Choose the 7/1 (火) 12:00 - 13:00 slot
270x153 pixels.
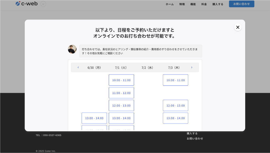[121, 106]
